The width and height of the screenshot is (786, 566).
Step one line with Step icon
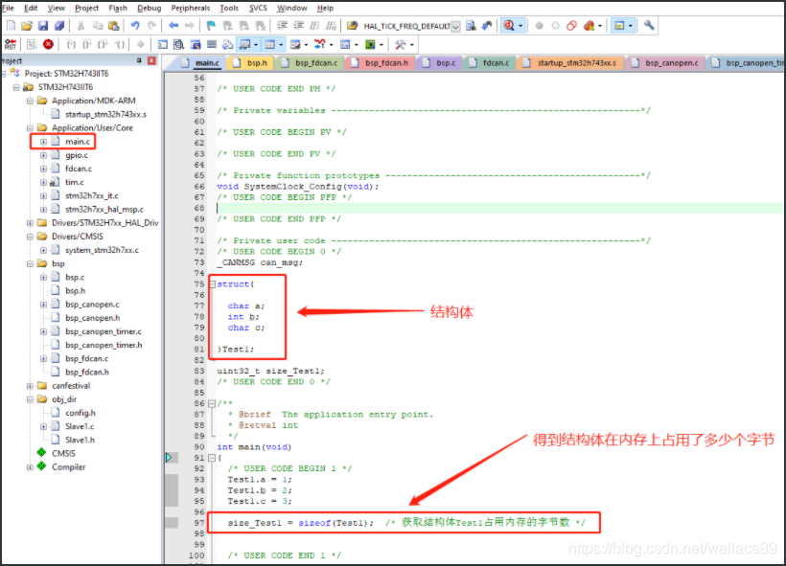click(x=71, y=45)
